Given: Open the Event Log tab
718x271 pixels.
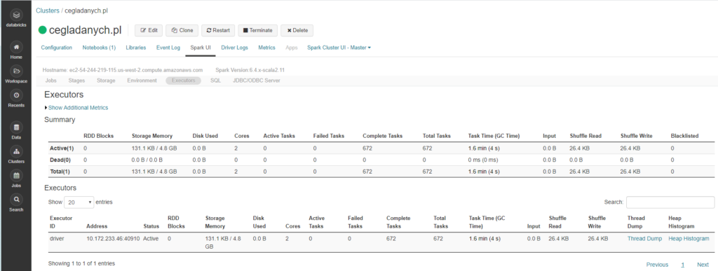Looking at the screenshot, I should coord(168,48).
